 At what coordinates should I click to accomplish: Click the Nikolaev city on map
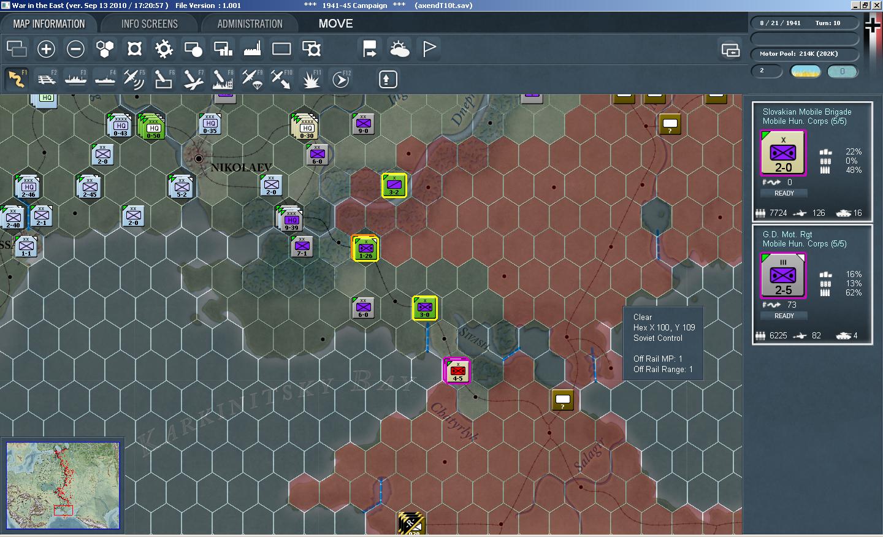199,159
